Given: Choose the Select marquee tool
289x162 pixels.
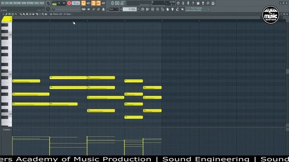Looking at the screenshot, I should [40, 14].
